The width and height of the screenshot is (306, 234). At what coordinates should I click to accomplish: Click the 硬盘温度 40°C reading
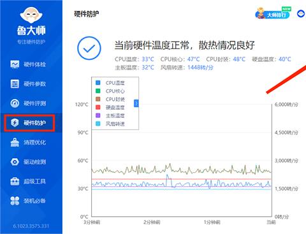272,59
